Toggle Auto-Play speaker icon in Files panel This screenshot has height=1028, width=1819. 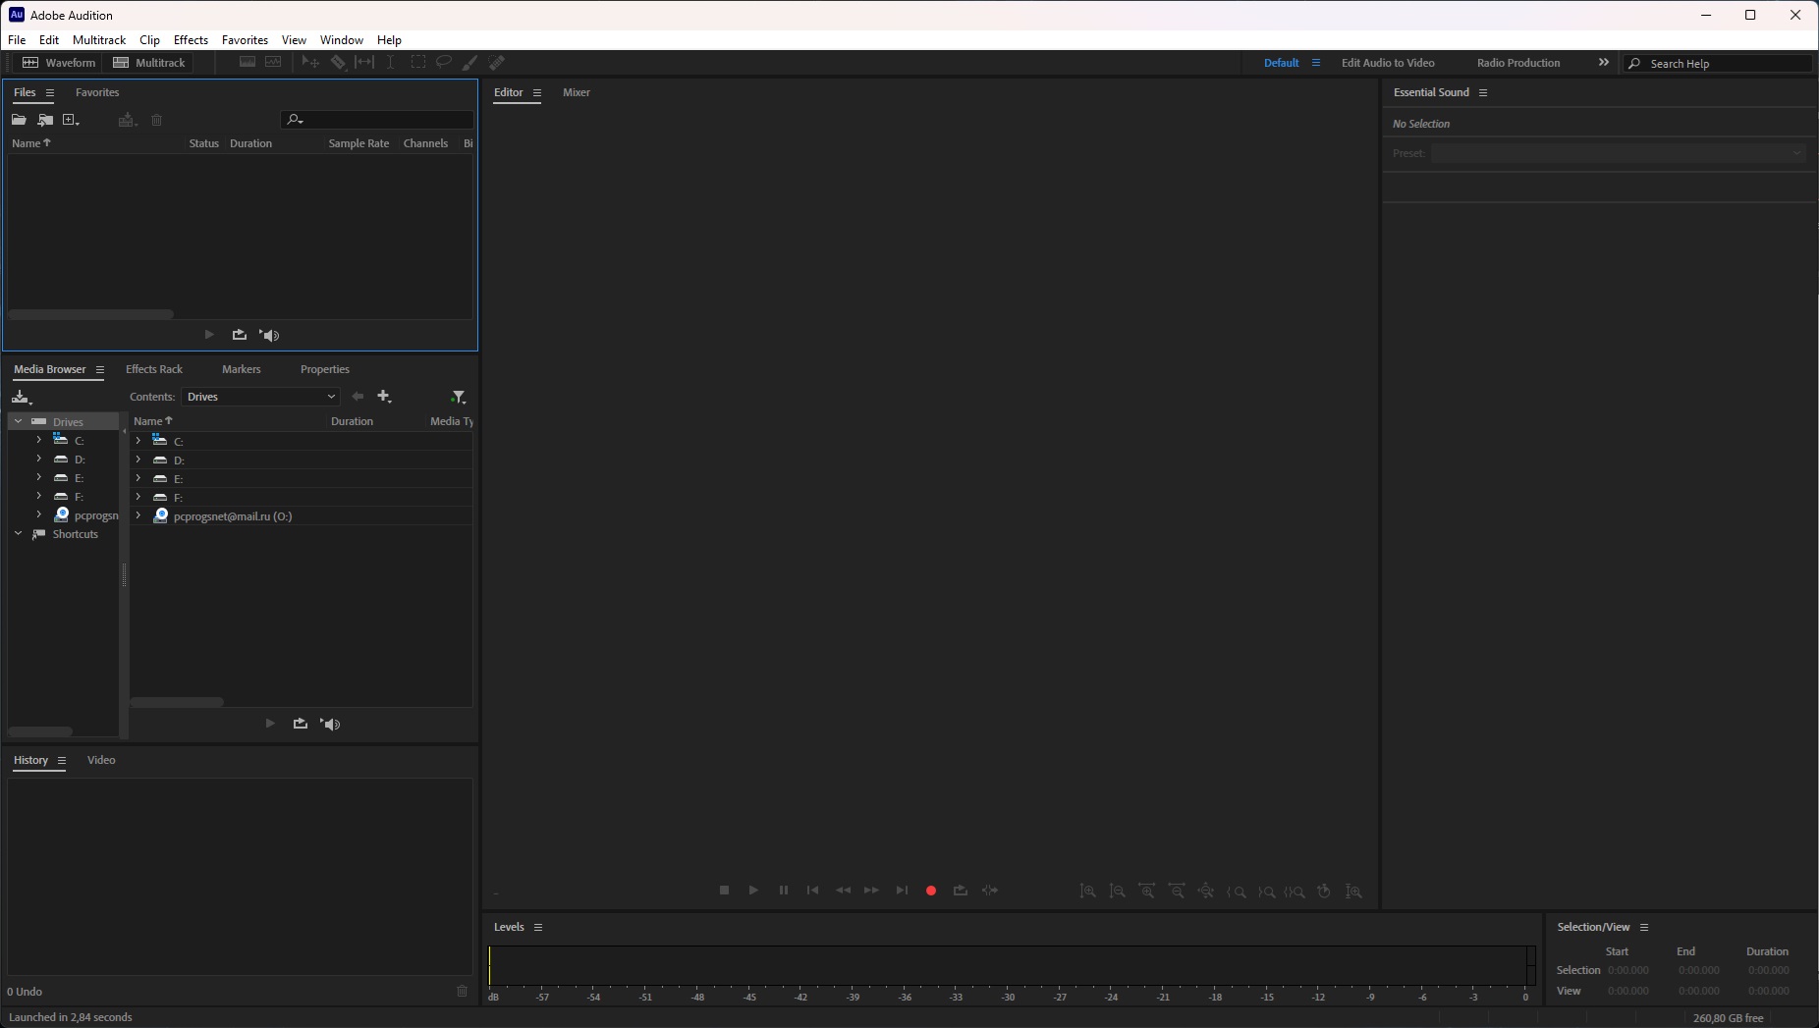click(x=270, y=336)
